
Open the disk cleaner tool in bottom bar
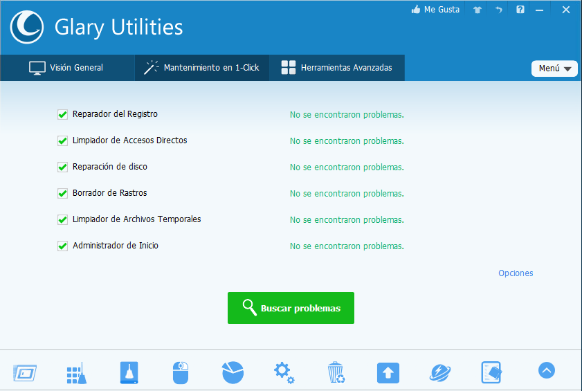(x=129, y=373)
